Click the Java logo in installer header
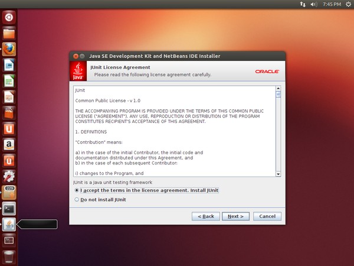The image size is (354, 266). point(78,71)
